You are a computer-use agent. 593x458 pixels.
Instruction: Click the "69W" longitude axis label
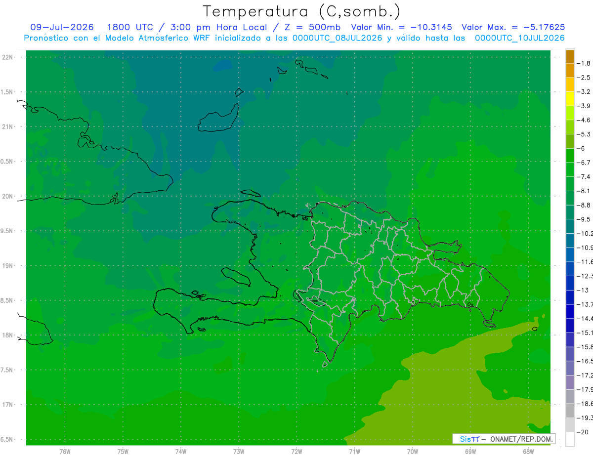coord(470,452)
